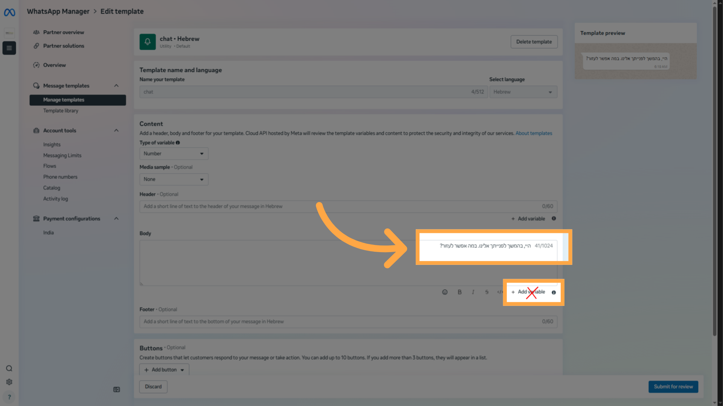The width and height of the screenshot is (723, 406).
Task: Apply monospace code formatting to body
Action: (x=500, y=292)
